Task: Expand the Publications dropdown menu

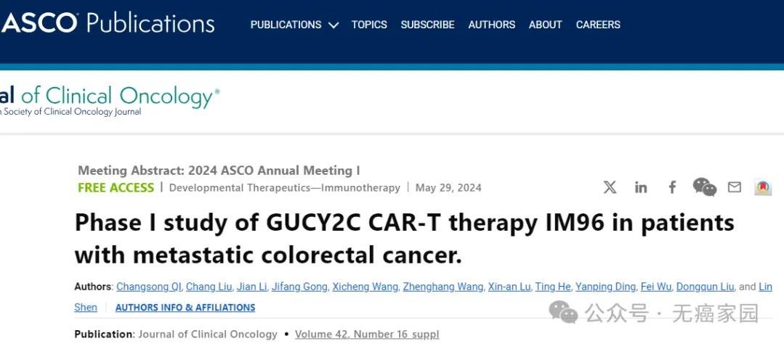Action: [x=294, y=25]
